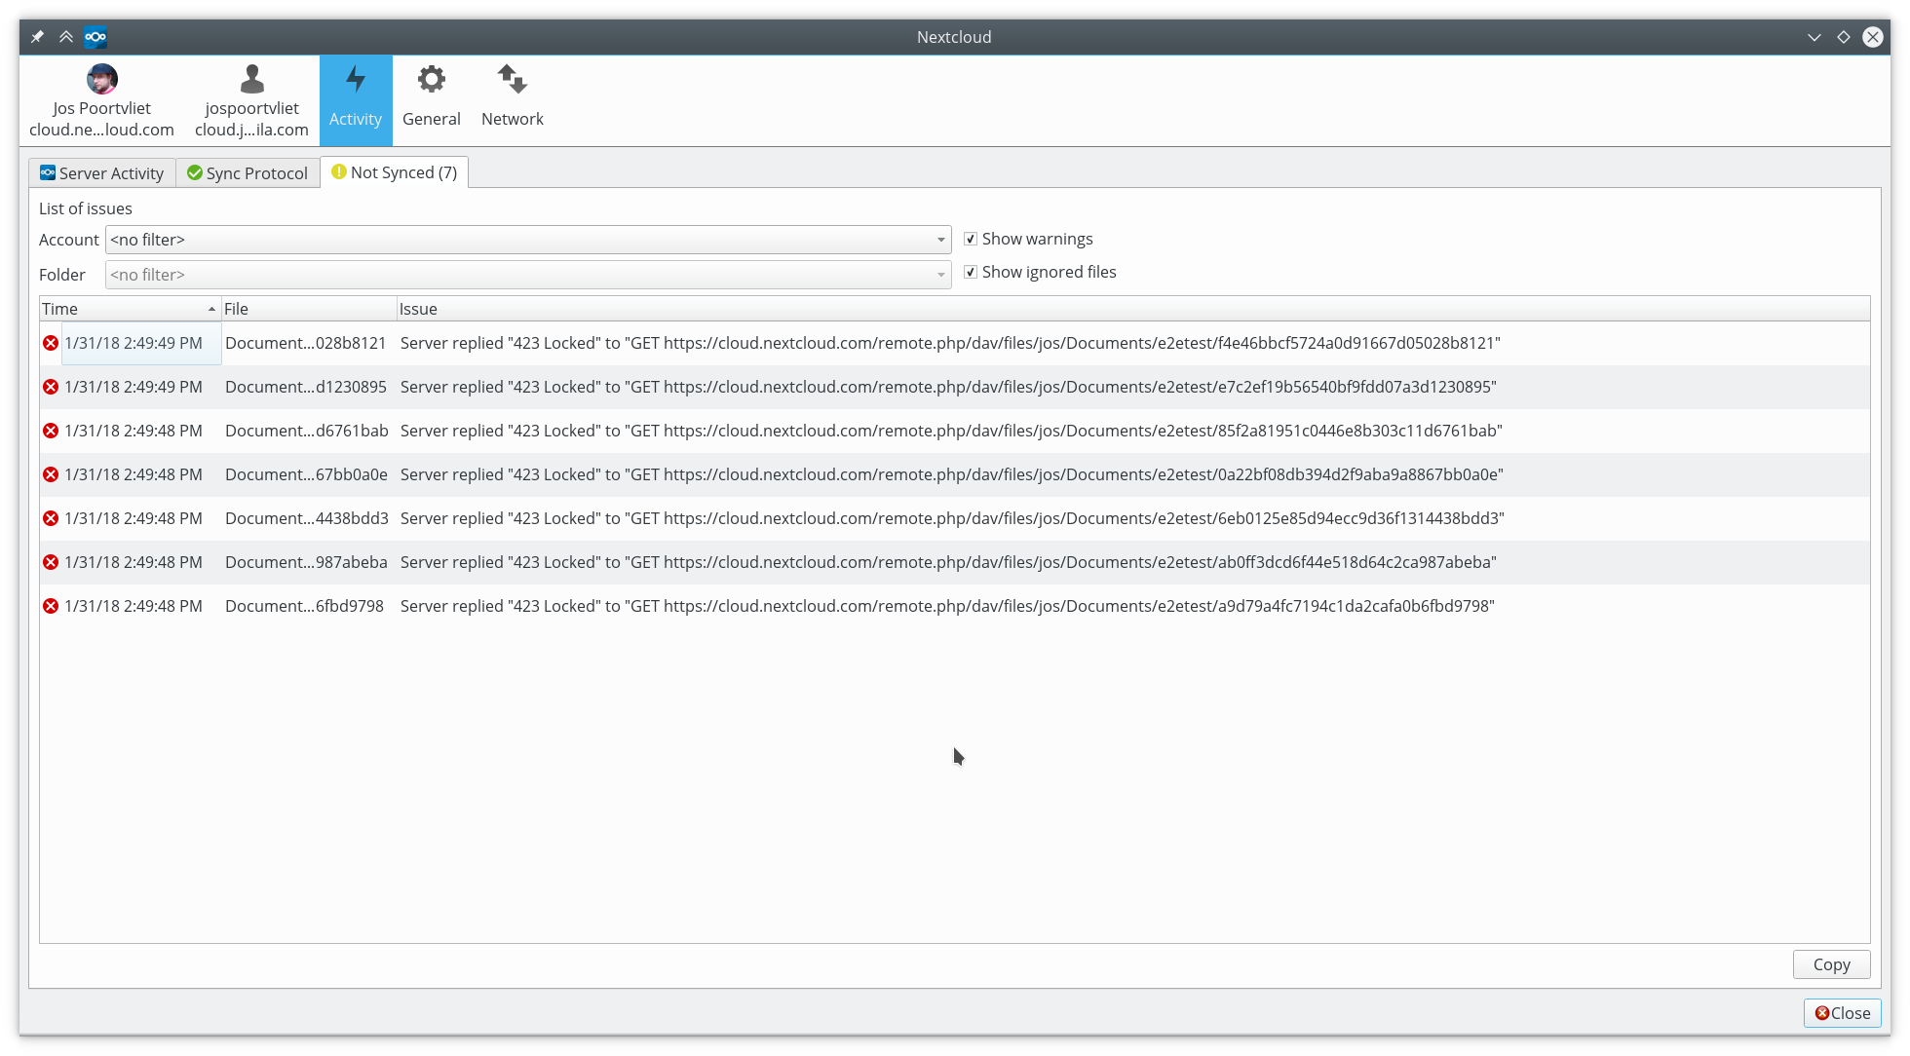Click error icon for row ending 028b8121
1910x1056 pixels.
point(51,343)
